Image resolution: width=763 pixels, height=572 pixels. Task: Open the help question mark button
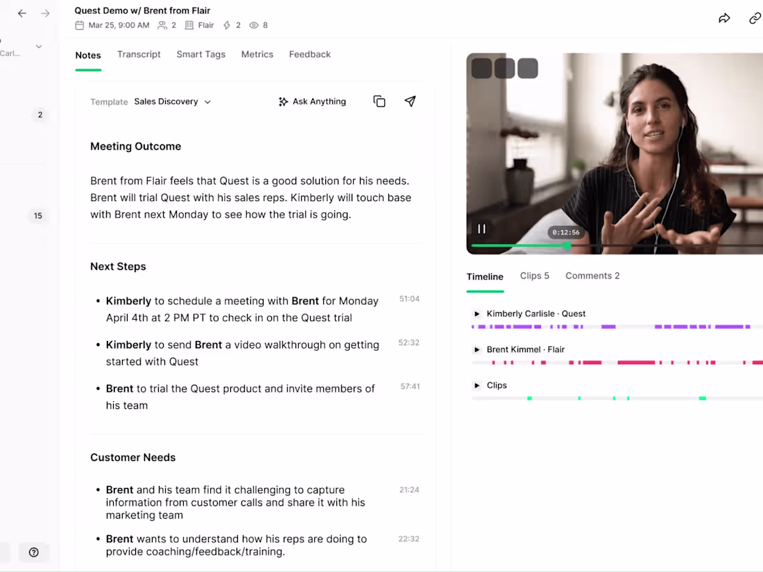coord(34,552)
